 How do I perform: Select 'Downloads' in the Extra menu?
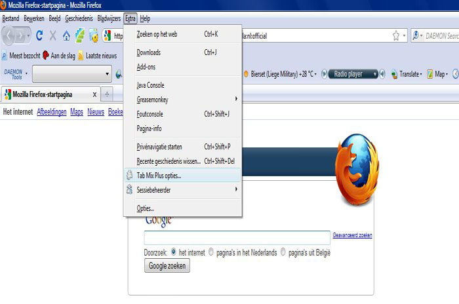[x=183, y=52]
